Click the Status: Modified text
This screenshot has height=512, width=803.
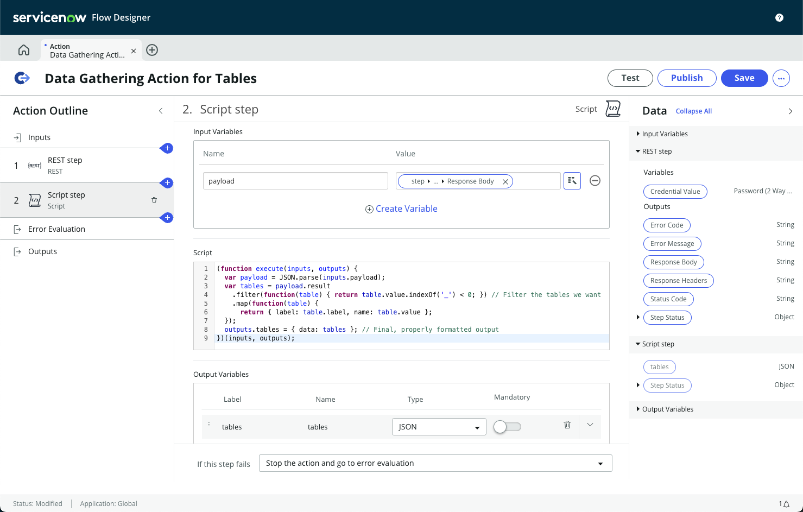tap(37, 504)
